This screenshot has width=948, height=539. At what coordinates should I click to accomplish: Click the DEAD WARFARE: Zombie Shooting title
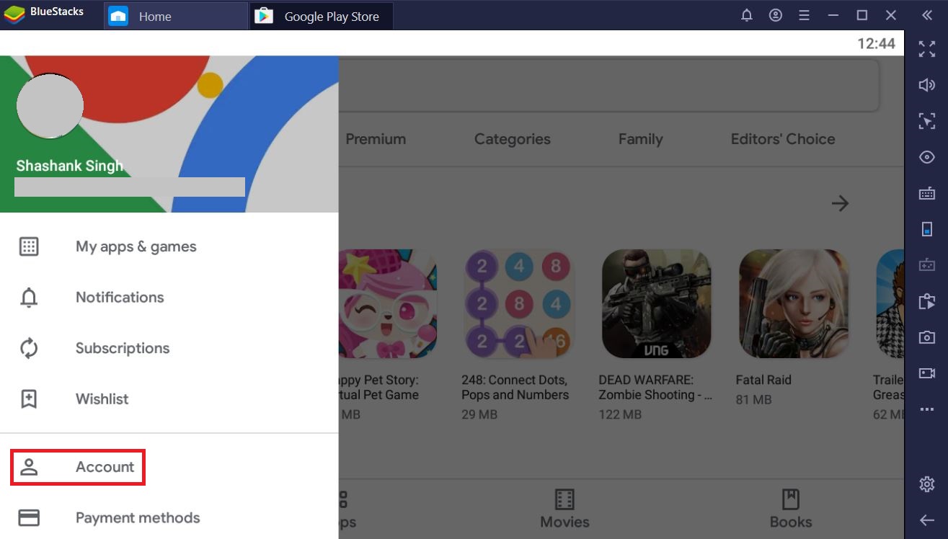click(x=655, y=388)
